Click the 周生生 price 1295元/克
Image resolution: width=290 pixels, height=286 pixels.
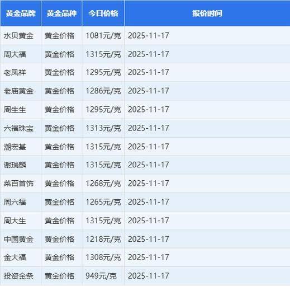coord(103,110)
